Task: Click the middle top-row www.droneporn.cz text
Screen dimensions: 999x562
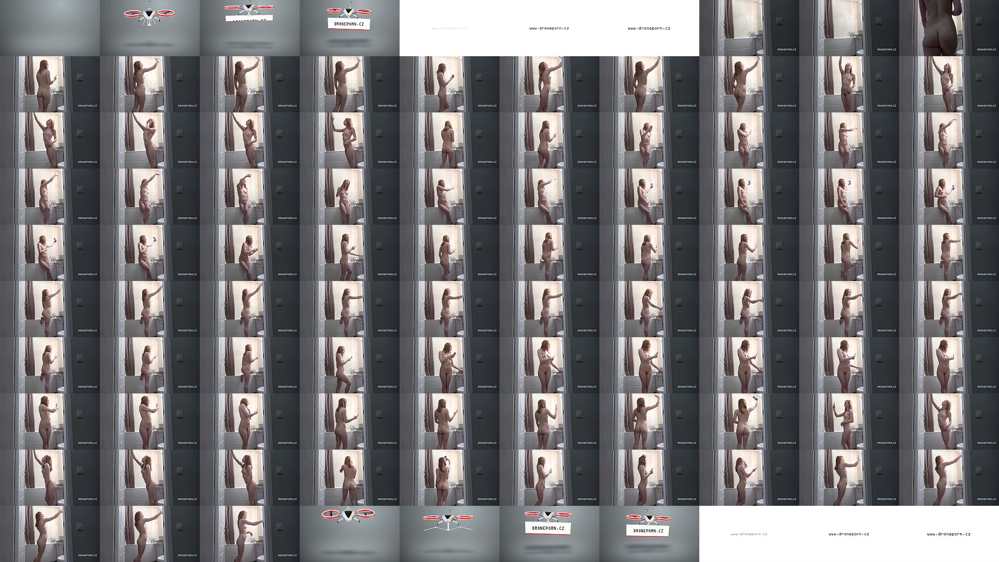Action: 549,28
